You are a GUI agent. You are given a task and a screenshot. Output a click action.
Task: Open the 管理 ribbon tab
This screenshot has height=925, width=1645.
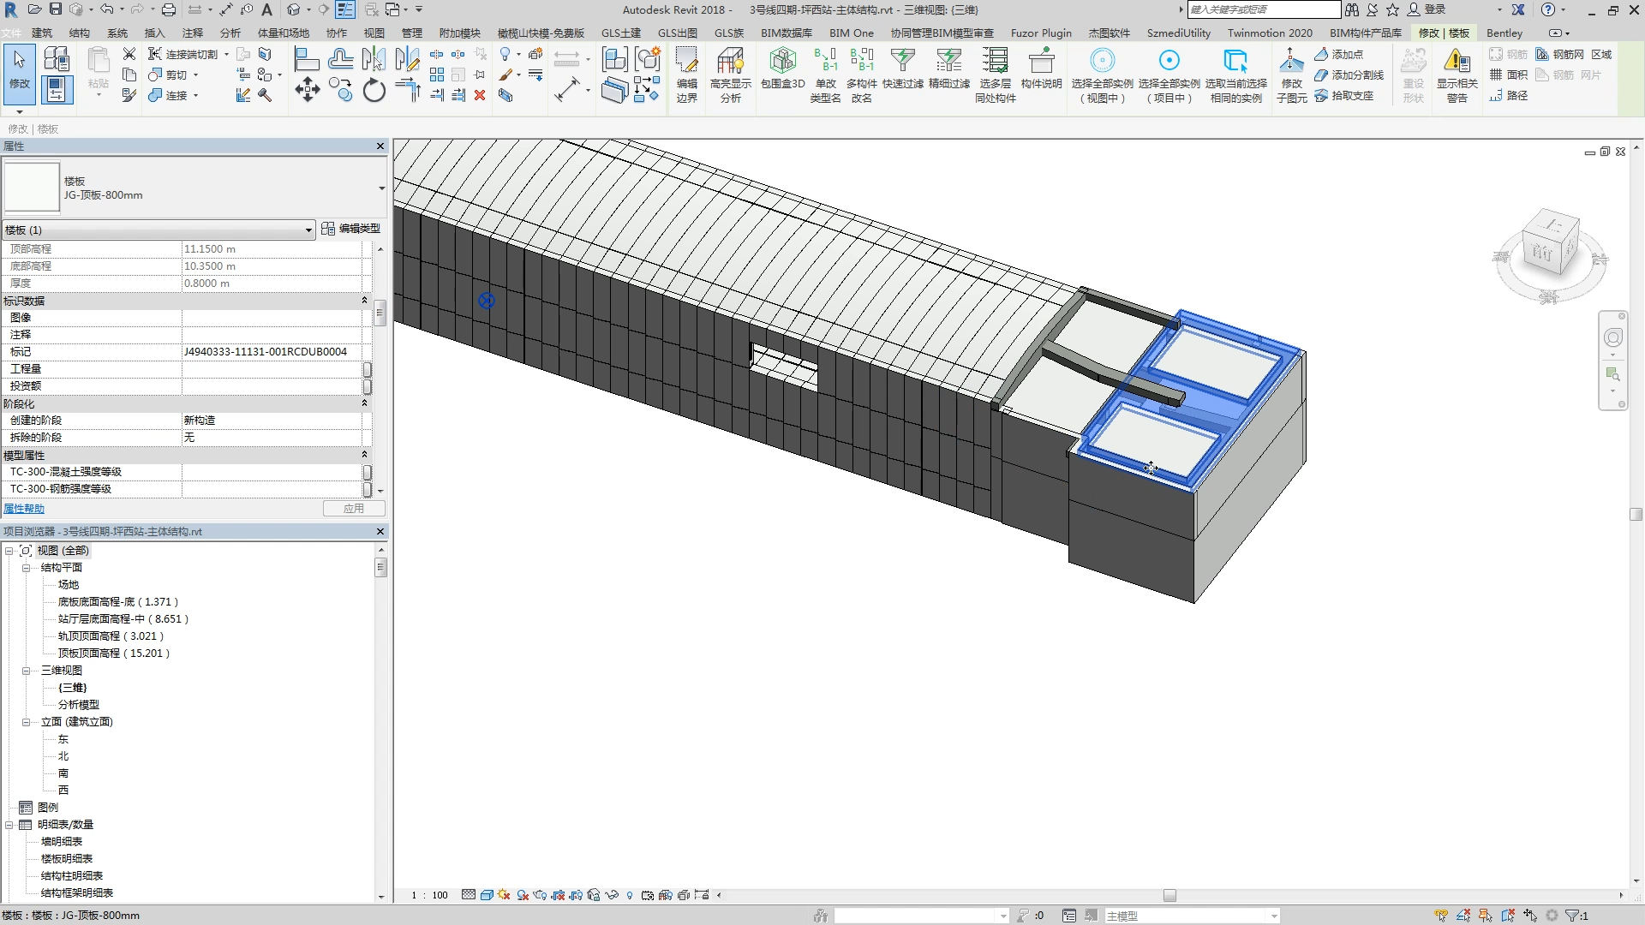(411, 33)
